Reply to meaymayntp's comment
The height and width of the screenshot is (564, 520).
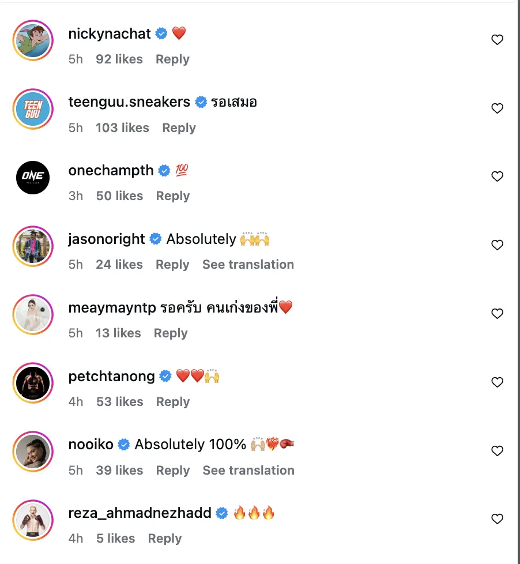click(x=170, y=333)
